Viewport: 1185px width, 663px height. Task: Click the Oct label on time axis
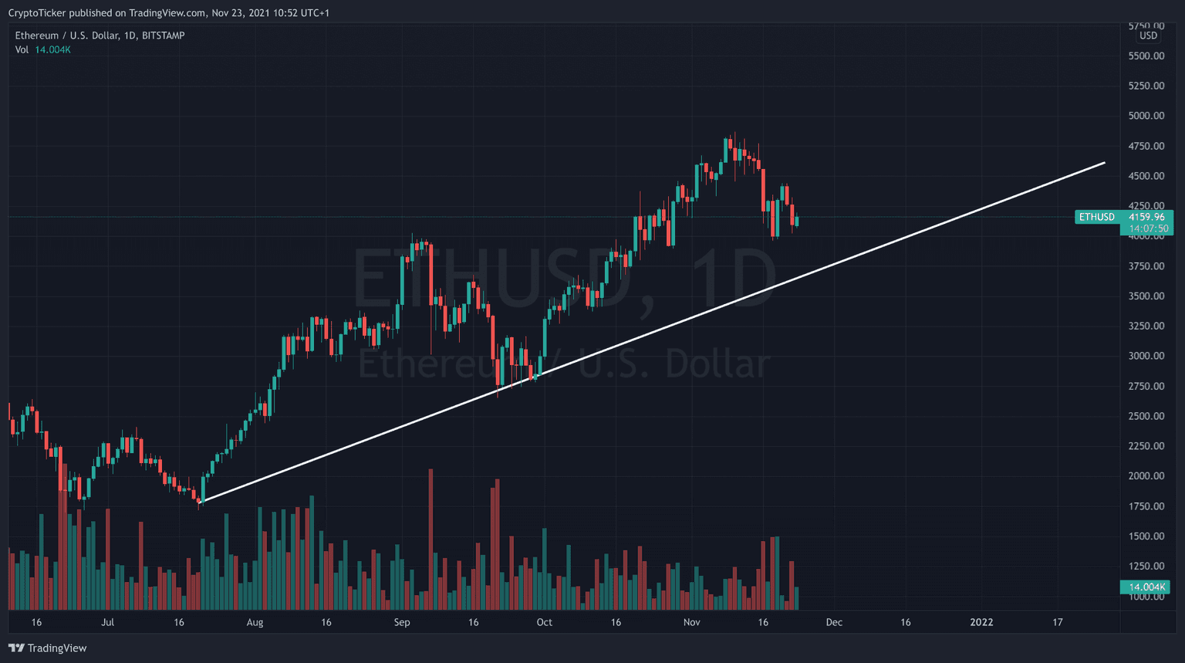(x=545, y=622)
